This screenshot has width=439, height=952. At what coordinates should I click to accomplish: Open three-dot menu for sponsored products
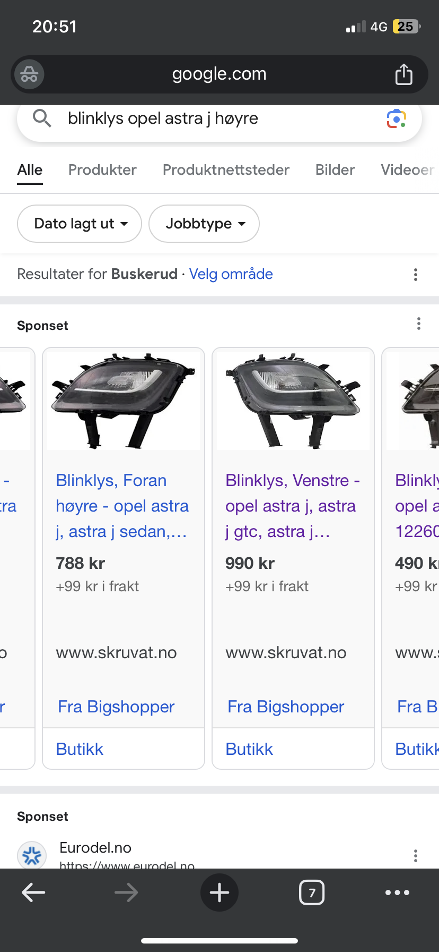[419, 324]
